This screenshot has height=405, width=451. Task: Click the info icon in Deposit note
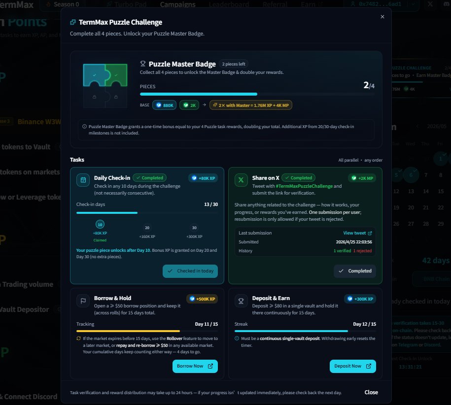[237, 338]
